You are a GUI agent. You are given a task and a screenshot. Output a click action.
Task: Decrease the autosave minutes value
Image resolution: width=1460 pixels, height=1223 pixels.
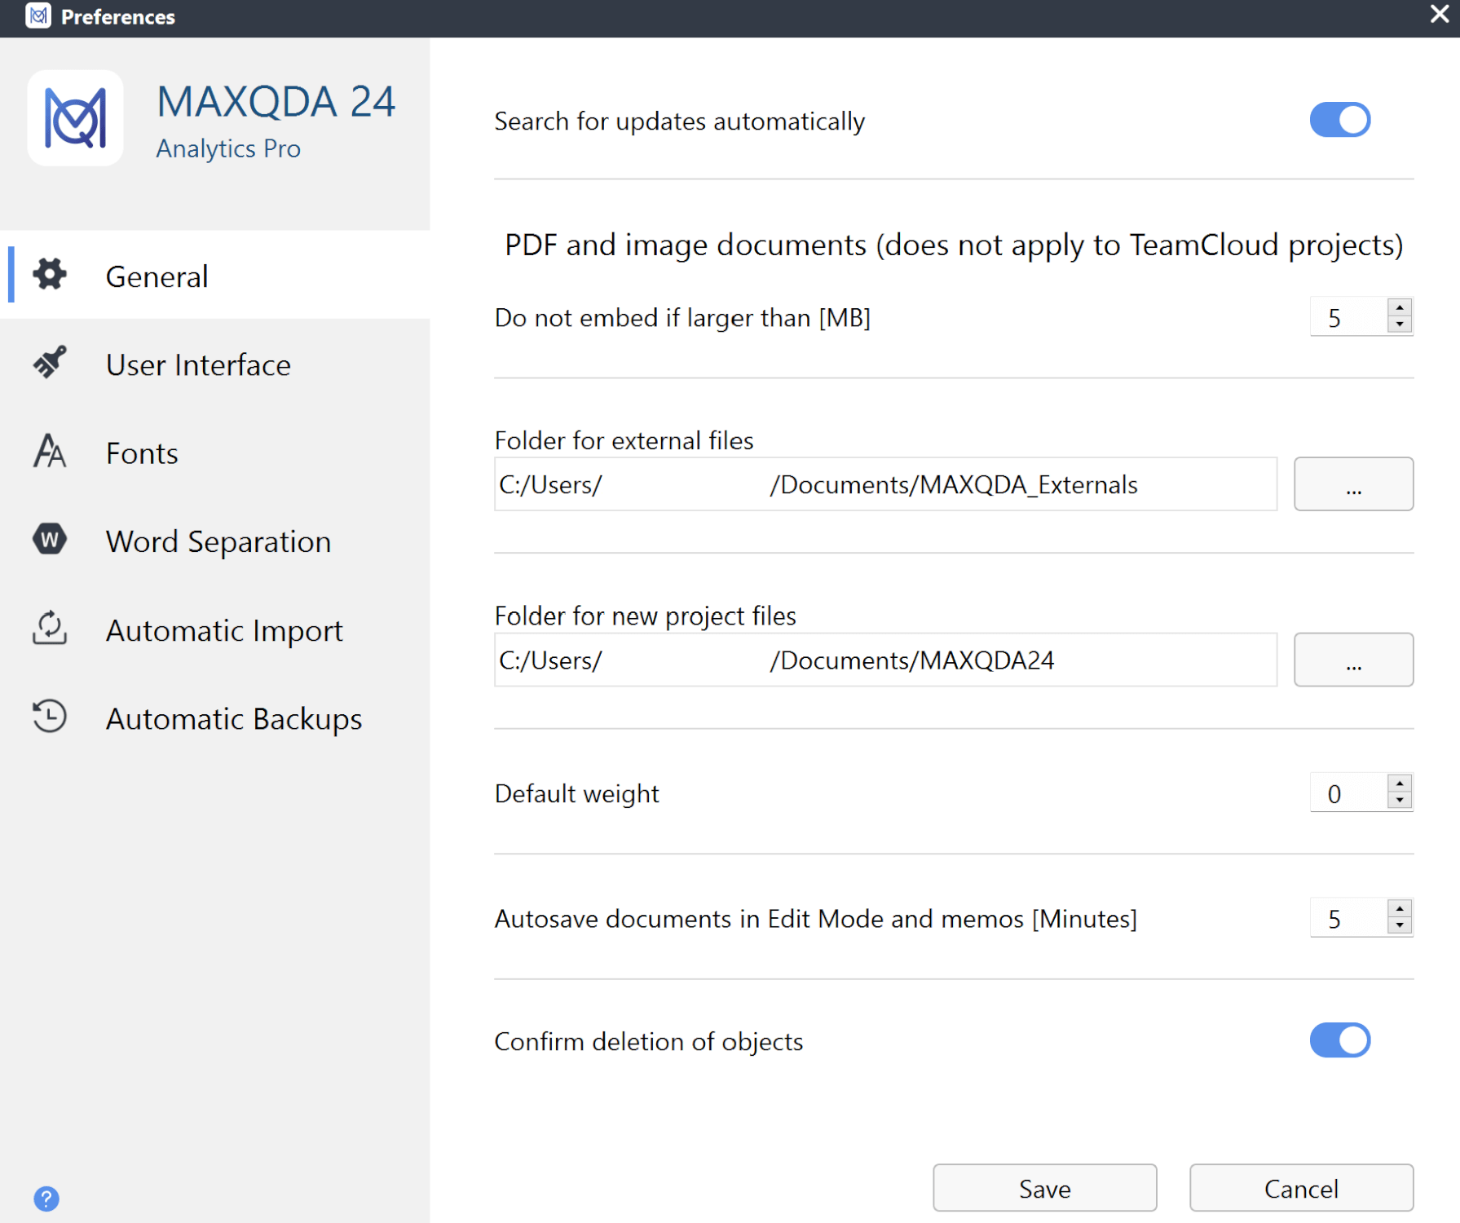pyautogui.click(x=1400, y=925)
